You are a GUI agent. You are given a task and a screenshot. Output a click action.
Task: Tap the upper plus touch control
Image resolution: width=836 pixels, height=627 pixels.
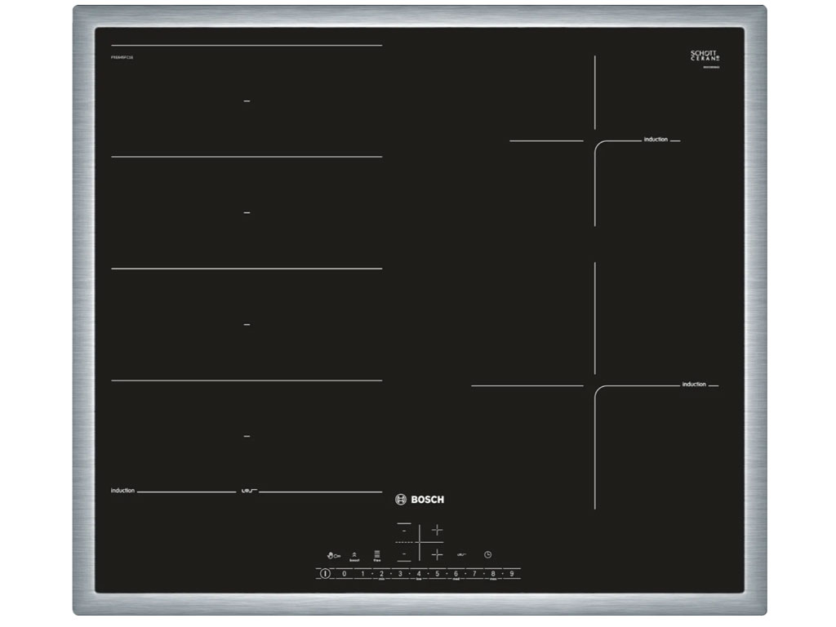436,530
